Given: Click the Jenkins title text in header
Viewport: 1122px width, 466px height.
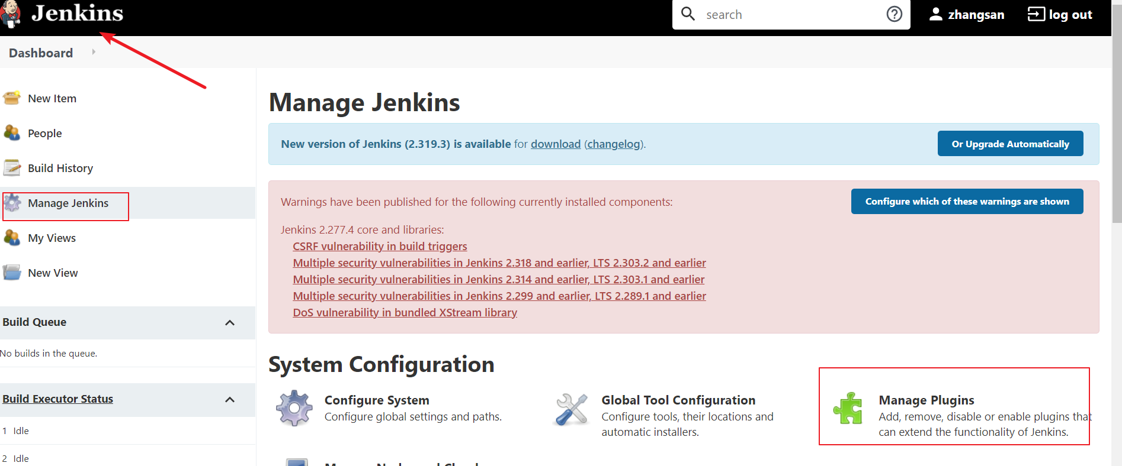Looking at the screenshot, I should (x=77, y=13).
